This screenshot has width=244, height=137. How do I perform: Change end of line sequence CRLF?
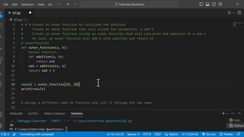pos(157,134)
